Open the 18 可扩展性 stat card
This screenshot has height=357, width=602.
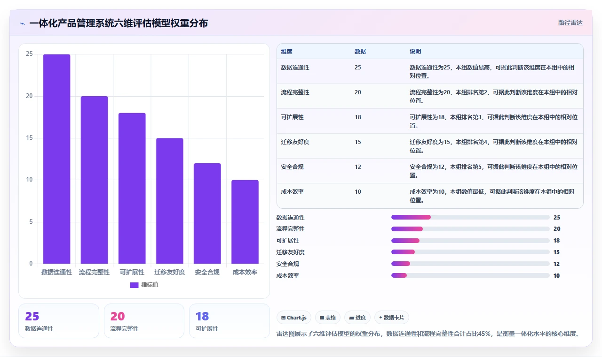[x=229, y=321]
